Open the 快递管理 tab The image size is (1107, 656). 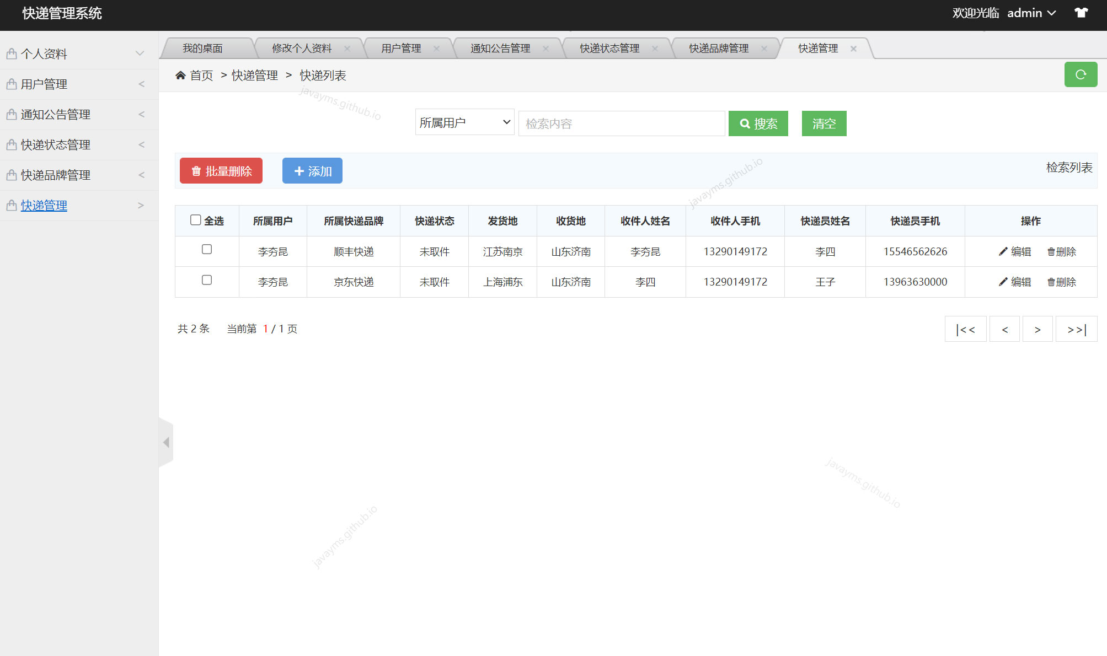pyautogui.click(x=818, y=49)
